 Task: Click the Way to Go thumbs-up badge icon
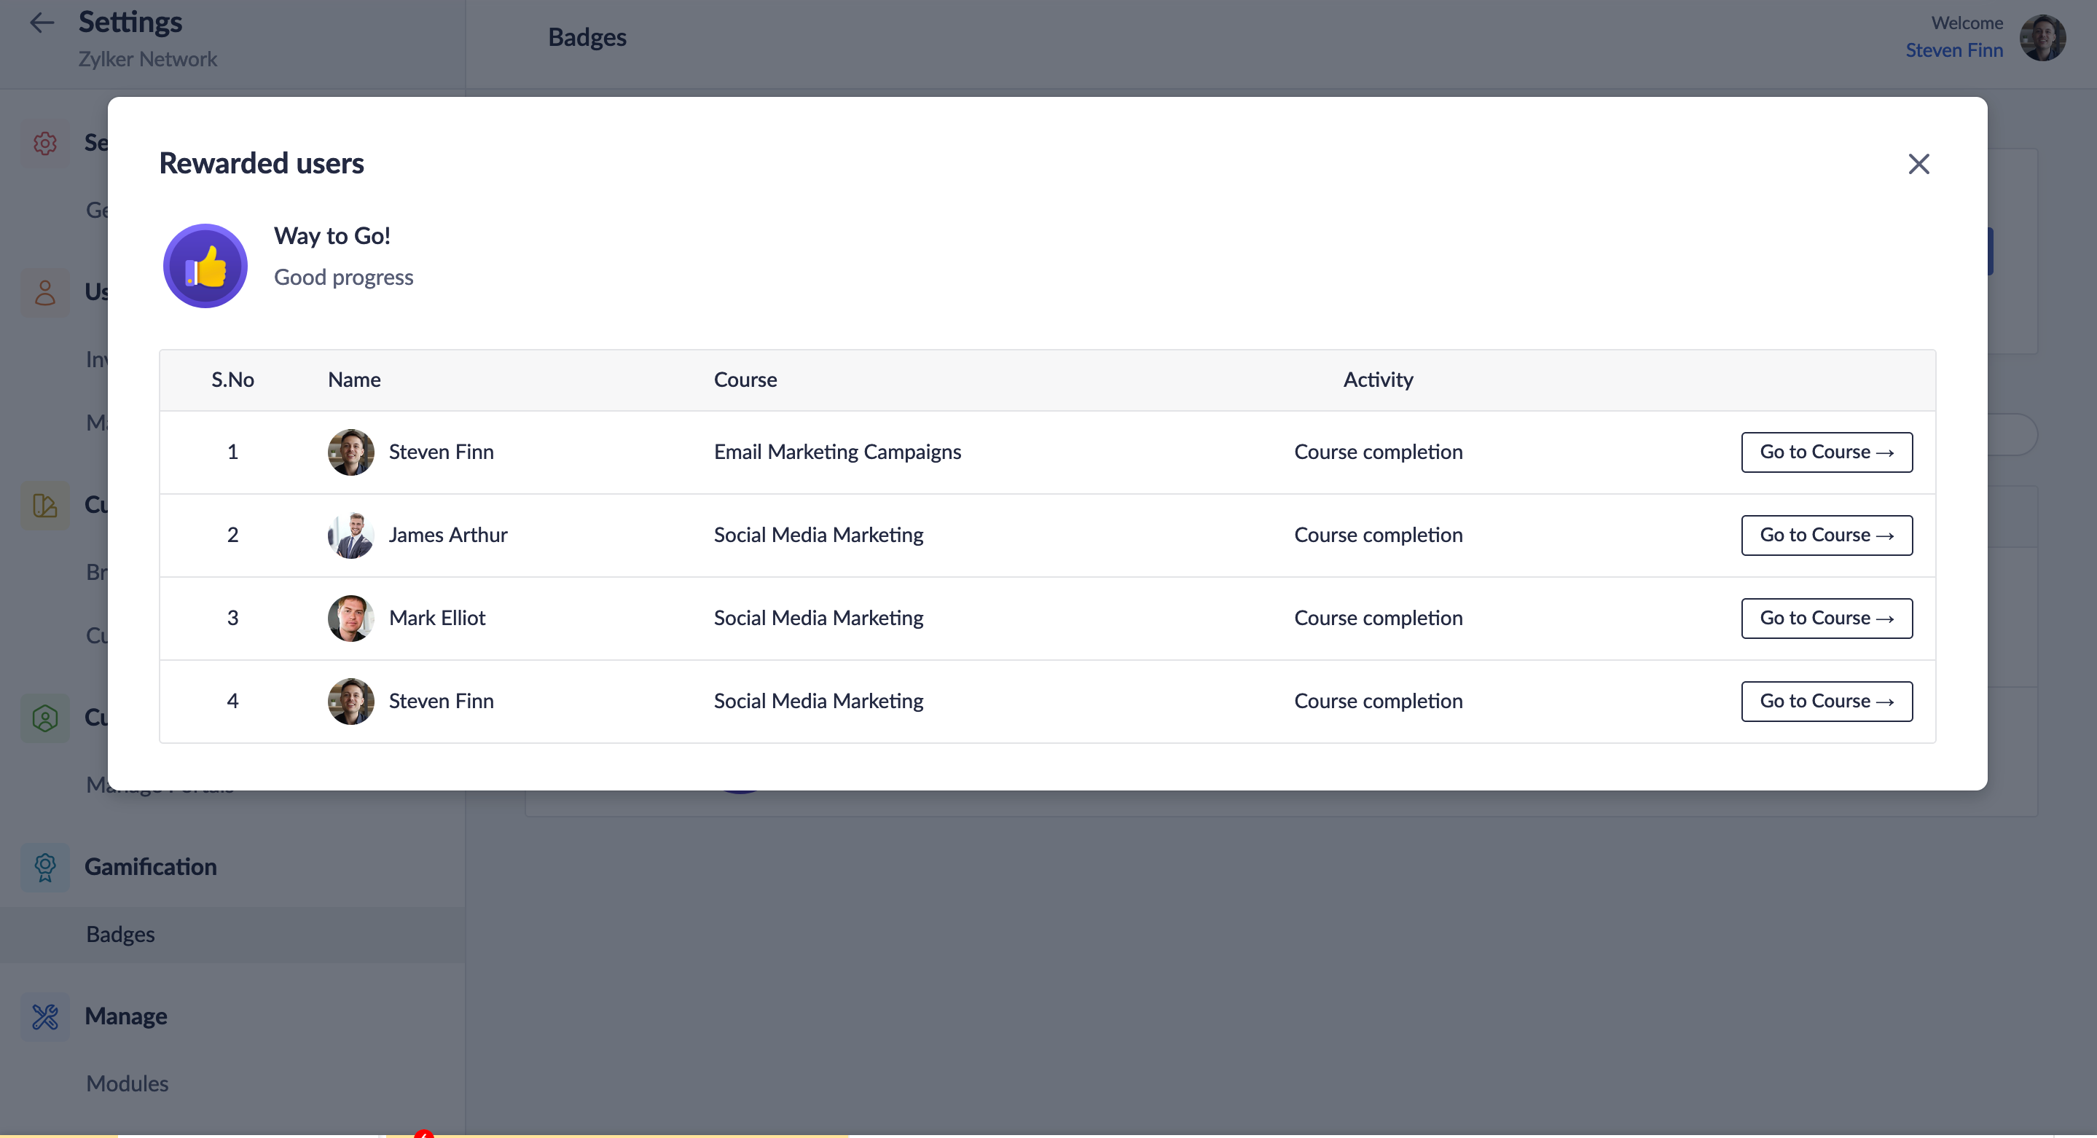205,266
